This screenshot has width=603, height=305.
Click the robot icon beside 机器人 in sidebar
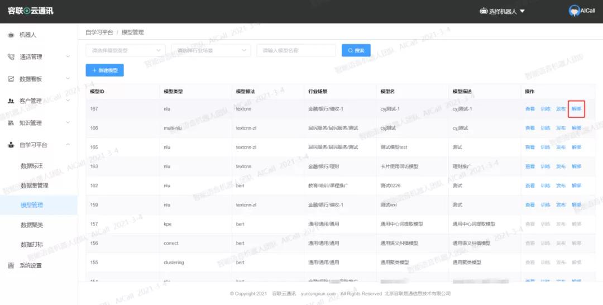click(x=11, y=35)
